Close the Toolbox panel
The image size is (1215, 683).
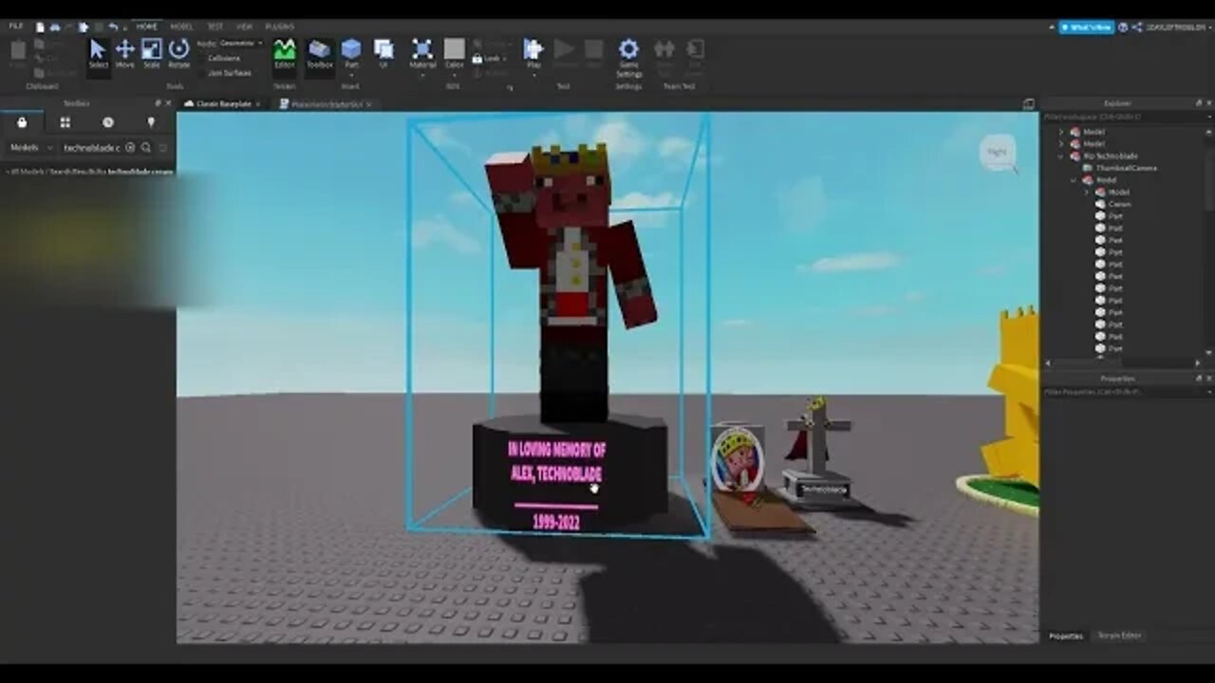pyautogui.click(x=169, y=103)
